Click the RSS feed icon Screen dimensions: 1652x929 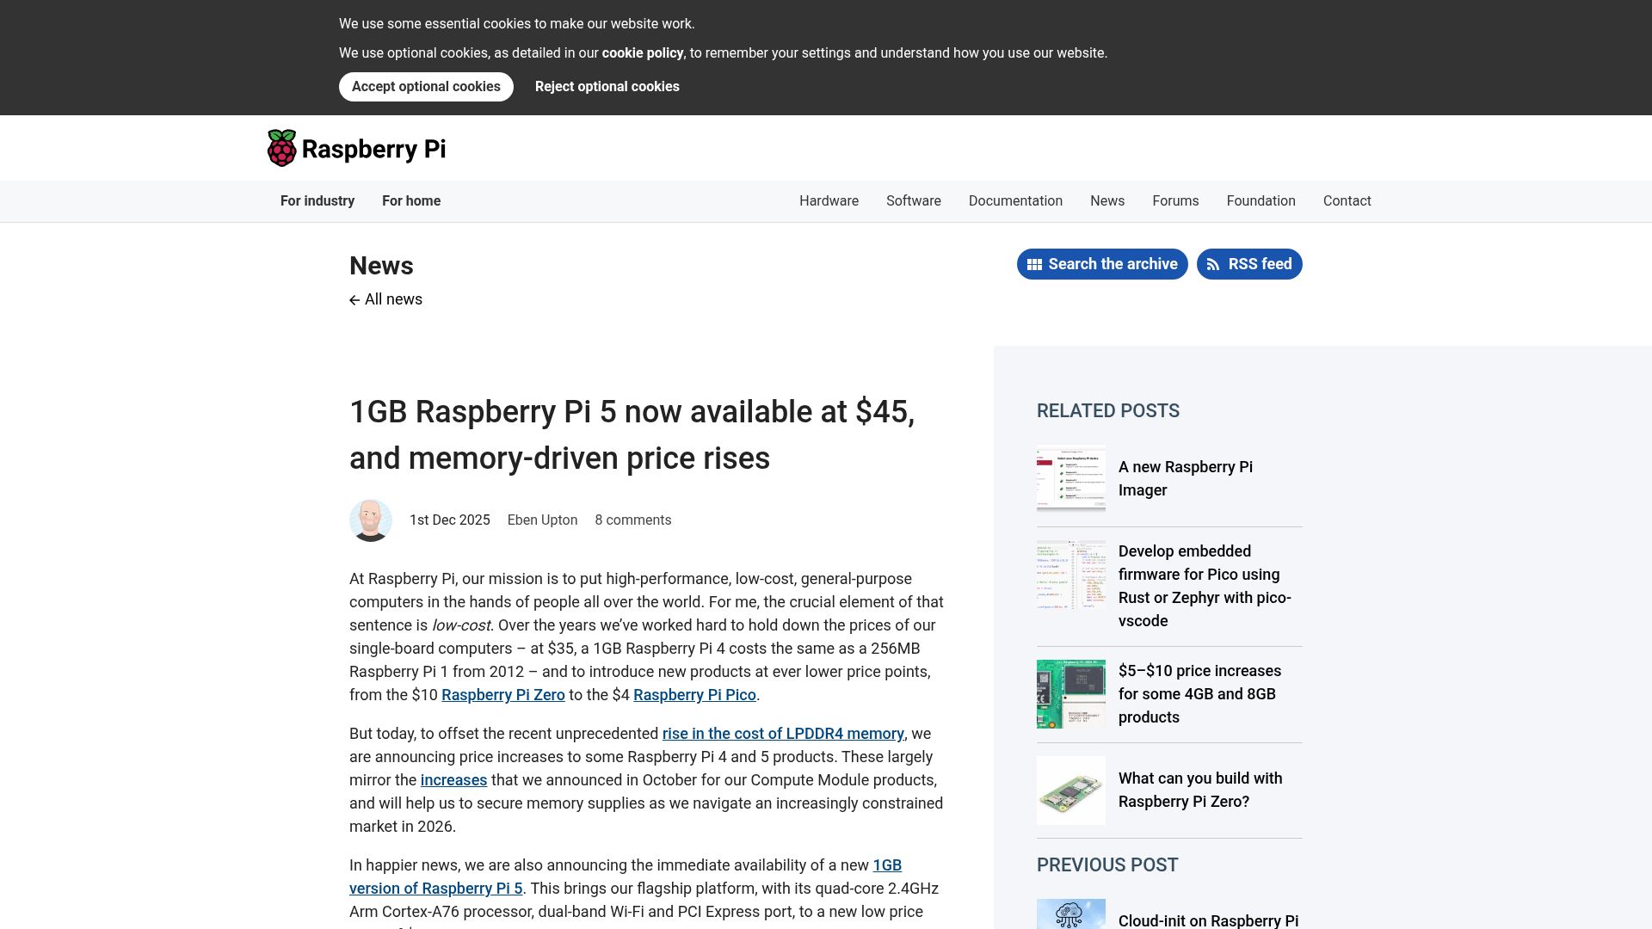[1213, 265]
